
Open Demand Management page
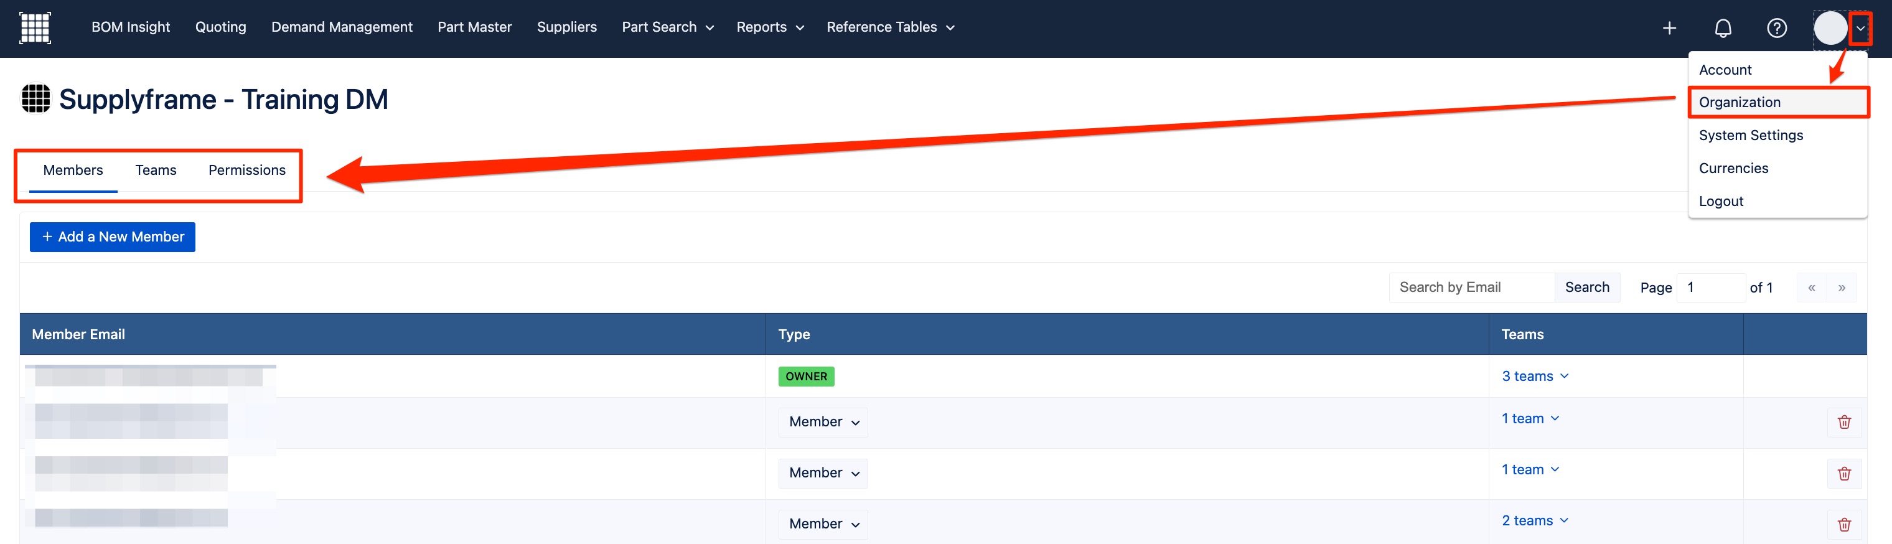[342, 27]
